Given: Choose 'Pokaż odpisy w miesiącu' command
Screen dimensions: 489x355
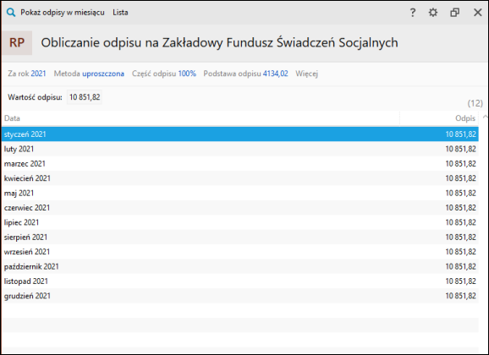Looking at the screenshot, I should 63,13.
